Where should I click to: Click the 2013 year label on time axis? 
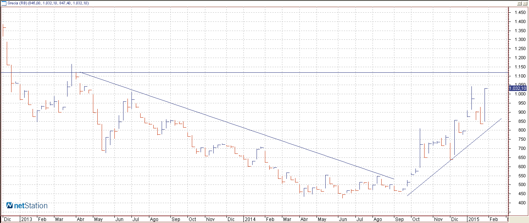(27, 219)
